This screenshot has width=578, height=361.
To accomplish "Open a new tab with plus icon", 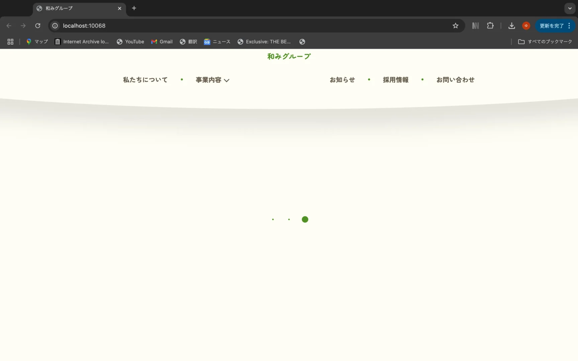I will (134, 8).
